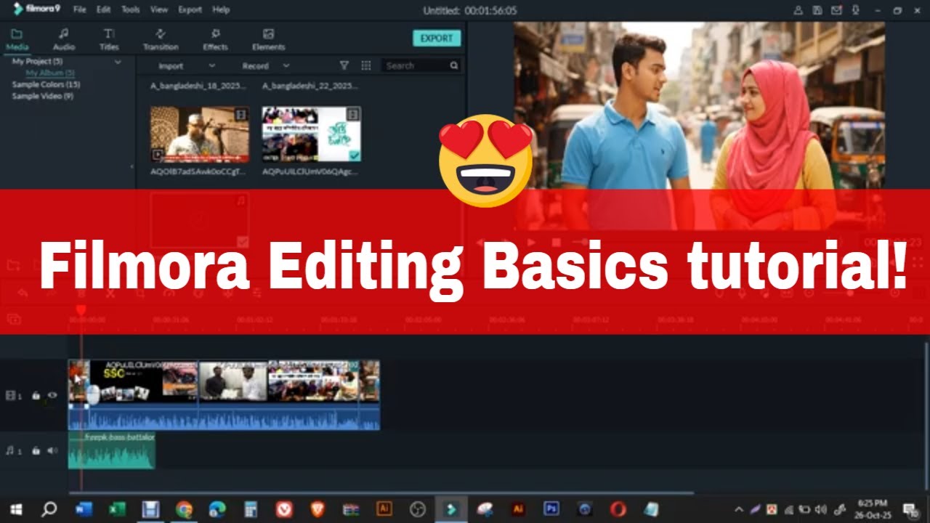Open Excel from the taskbar
The image size is (930, 523).
pyautogui.click(x=117, y=509)
